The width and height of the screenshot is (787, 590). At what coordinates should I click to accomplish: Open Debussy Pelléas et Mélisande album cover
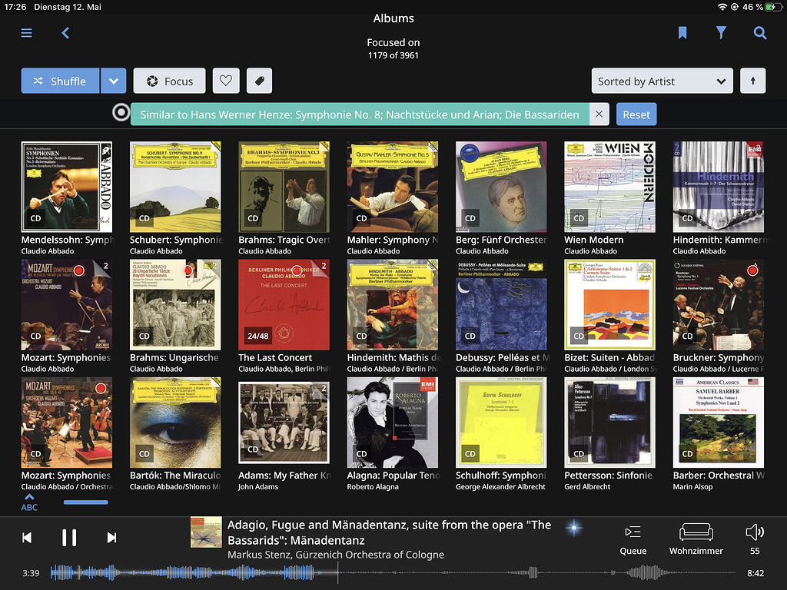[501, 304]
